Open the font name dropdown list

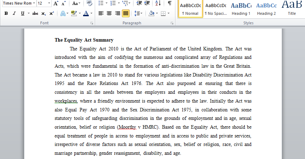(x=34, y=3)
